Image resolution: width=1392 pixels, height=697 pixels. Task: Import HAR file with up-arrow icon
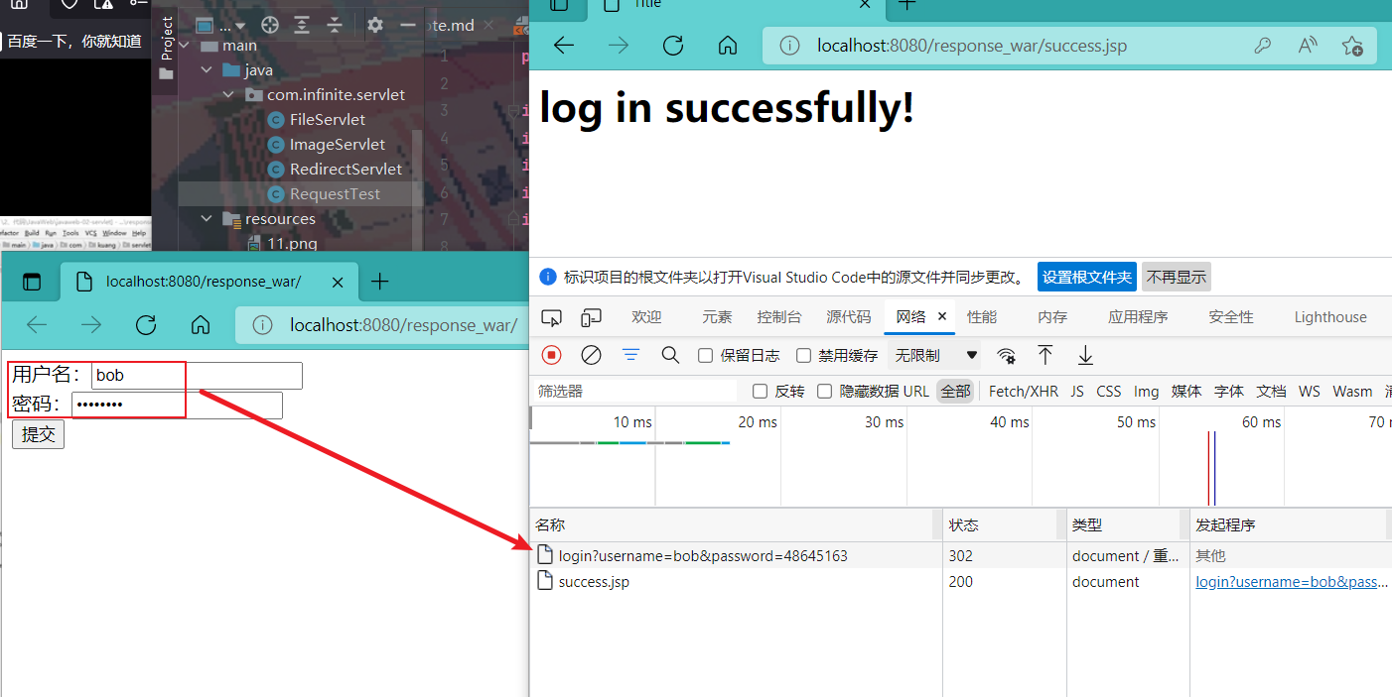click(1045, 355)
